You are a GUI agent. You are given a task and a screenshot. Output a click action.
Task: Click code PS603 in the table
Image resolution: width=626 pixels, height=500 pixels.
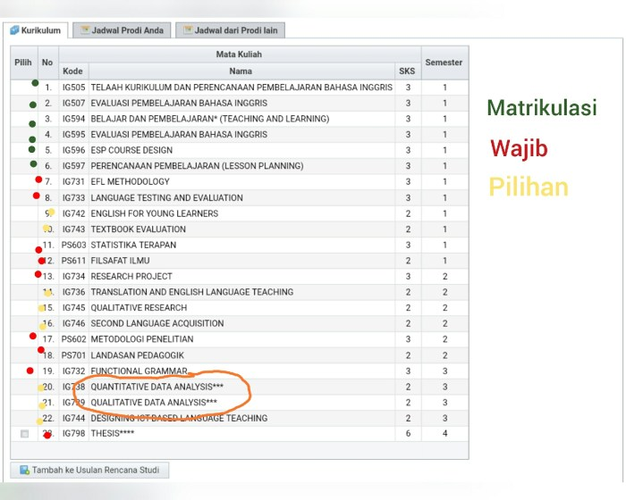tap(73, 245)
